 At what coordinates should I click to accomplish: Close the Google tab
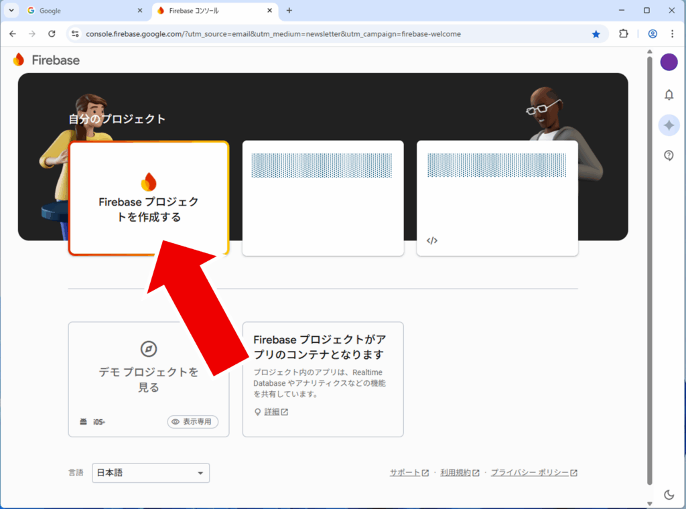pos(140,11)
